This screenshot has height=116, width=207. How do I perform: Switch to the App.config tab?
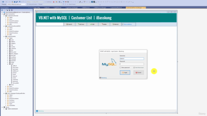point(37,8)
